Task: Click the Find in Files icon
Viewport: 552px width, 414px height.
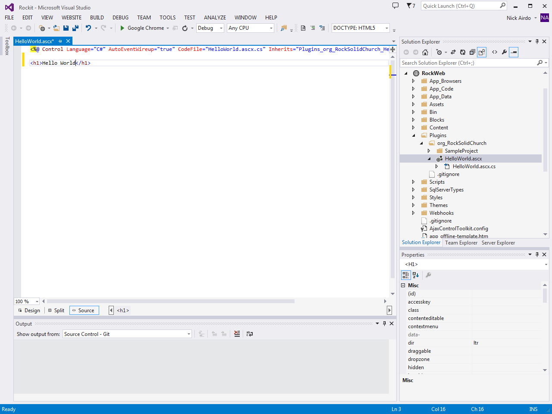Action: click(x=283, y=28)
